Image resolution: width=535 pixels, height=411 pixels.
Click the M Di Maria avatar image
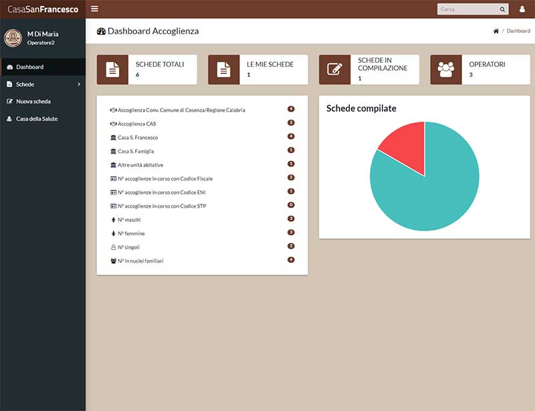tap(13, 38)
